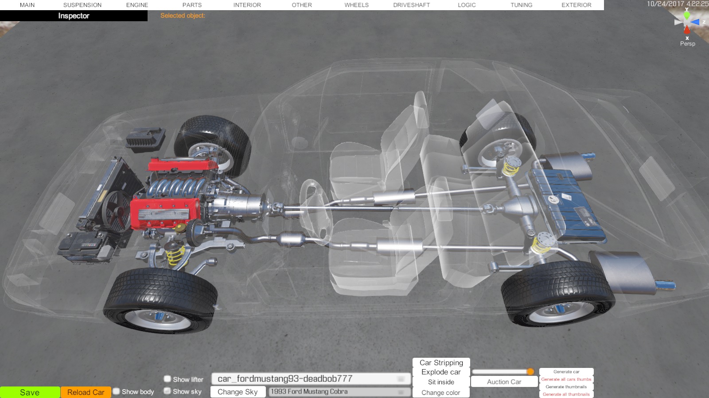The image size is (709, 398).
Task: Open the SUSPENSION tab
Action: [82, 5]
